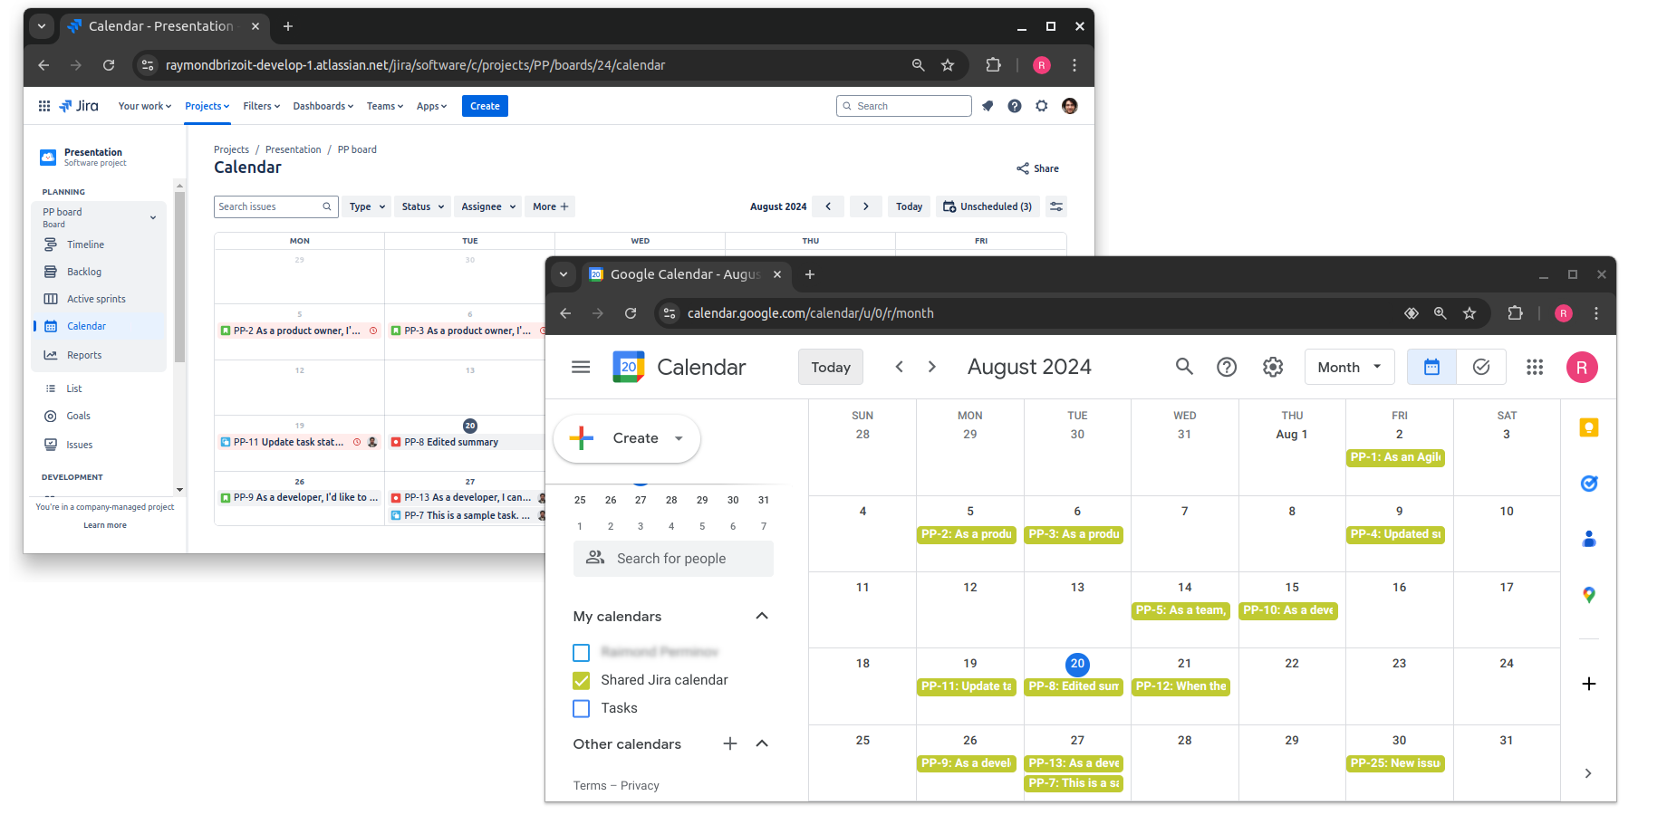Hide Google Calendar side panel arrow
The image size is (1667, 815).
[1588, 773]
